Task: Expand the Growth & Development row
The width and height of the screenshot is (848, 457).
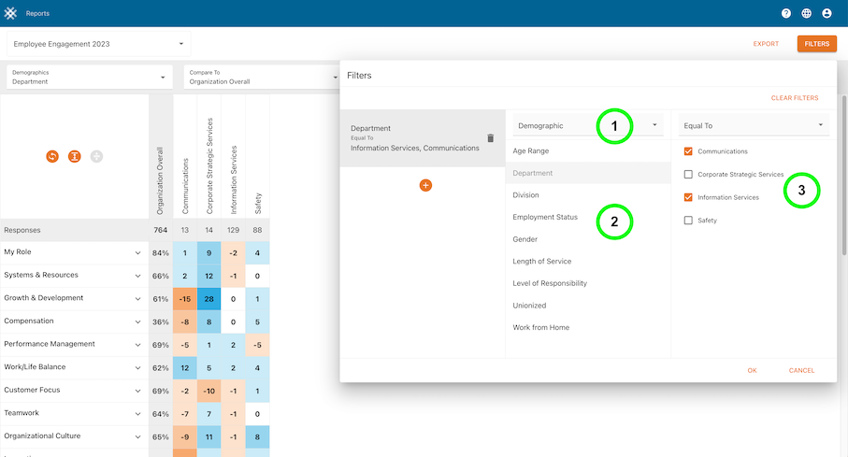Action: (x=137, y=299)
